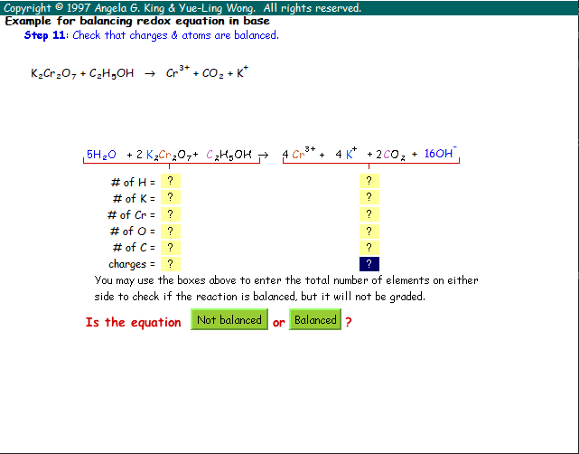
Task: Click the 5H2O term in balanced equation
Action: (x=101, y=155)
